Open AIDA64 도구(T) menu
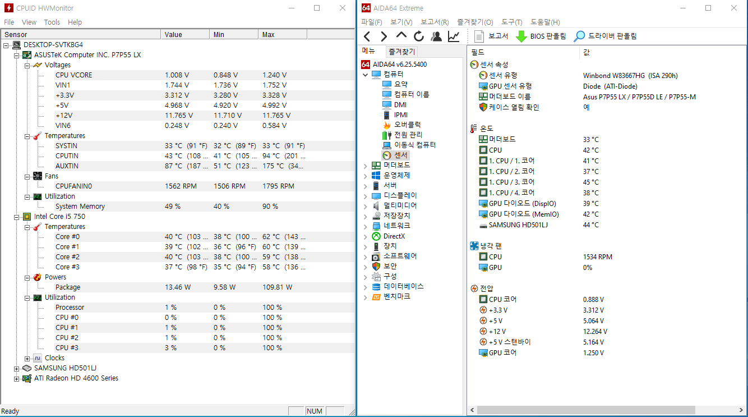The width and height of the screenshot is (748, 417). (x=512, y=22)
